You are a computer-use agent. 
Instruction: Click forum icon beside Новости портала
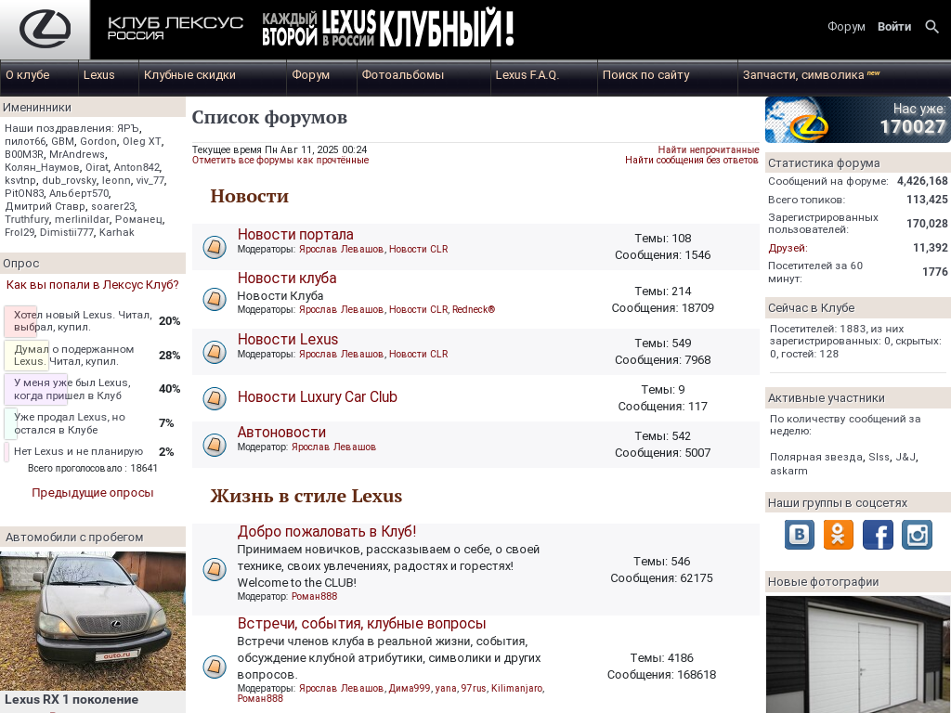(x=215, y=248)
